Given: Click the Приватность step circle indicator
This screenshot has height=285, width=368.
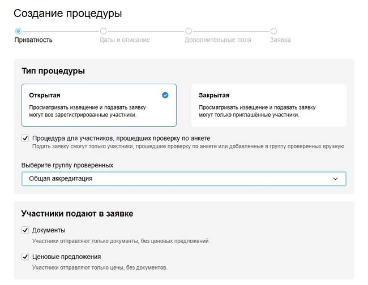Looking at the screenshot, I should [x=18, y=31].
